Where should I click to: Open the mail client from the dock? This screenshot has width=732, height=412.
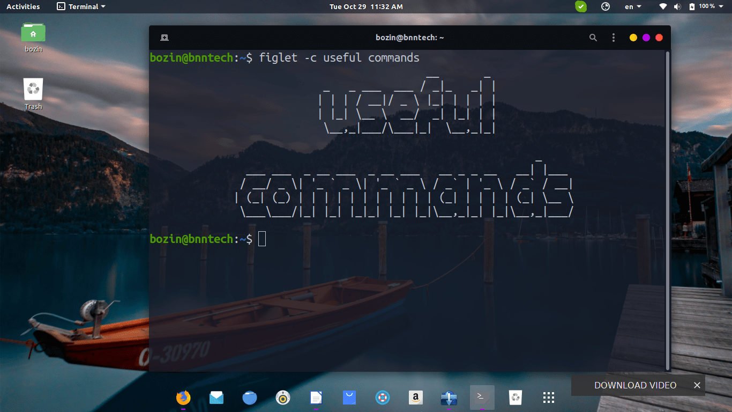click(x=216, y=398)
